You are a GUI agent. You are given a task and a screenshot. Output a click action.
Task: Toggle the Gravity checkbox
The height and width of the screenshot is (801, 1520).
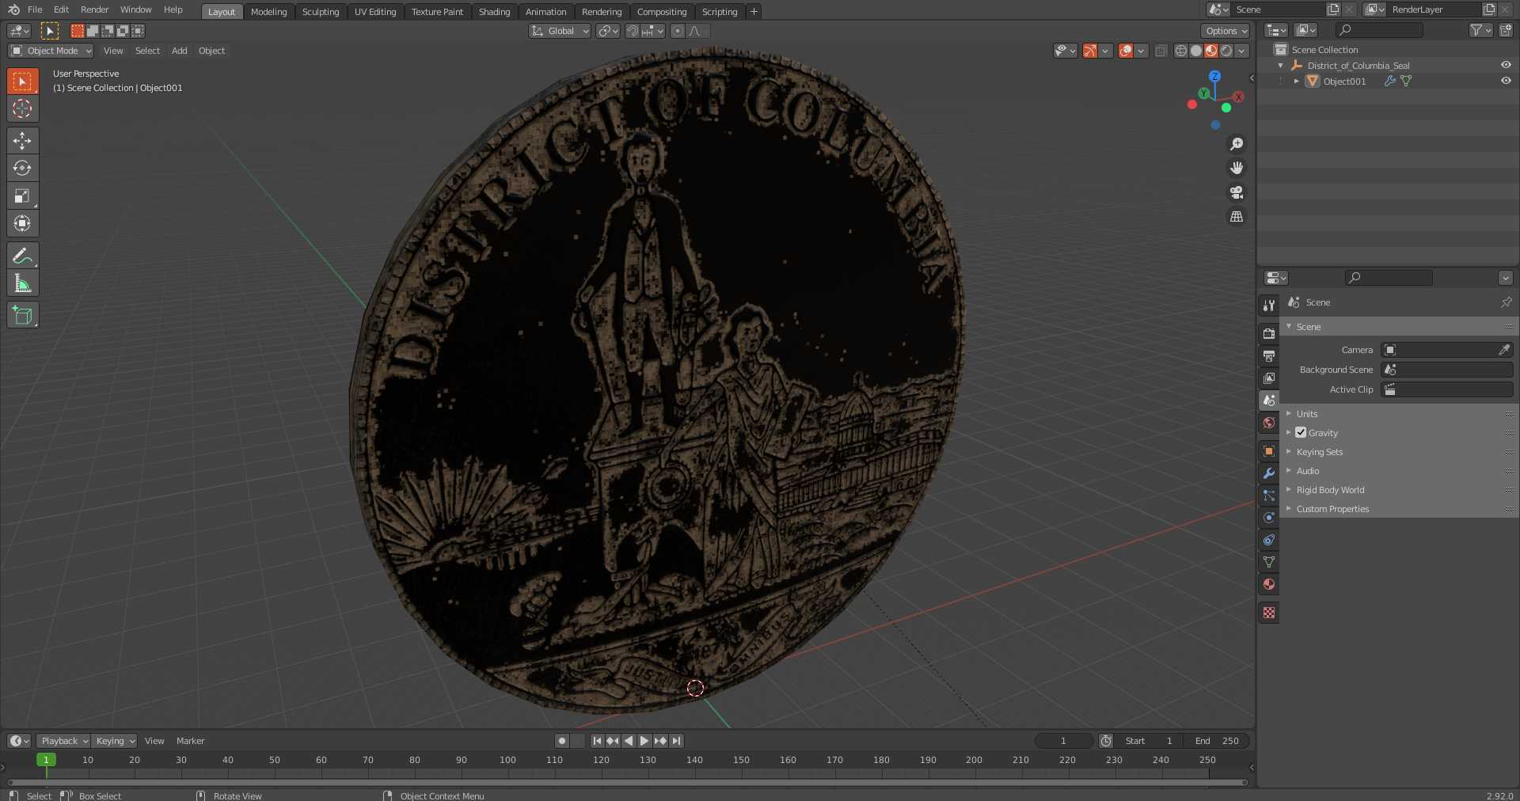pos(1301,433)
